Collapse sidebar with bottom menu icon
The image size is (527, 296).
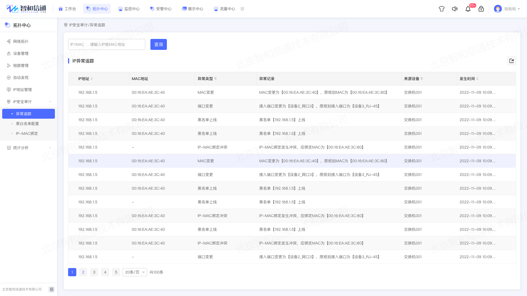[52, 289]
